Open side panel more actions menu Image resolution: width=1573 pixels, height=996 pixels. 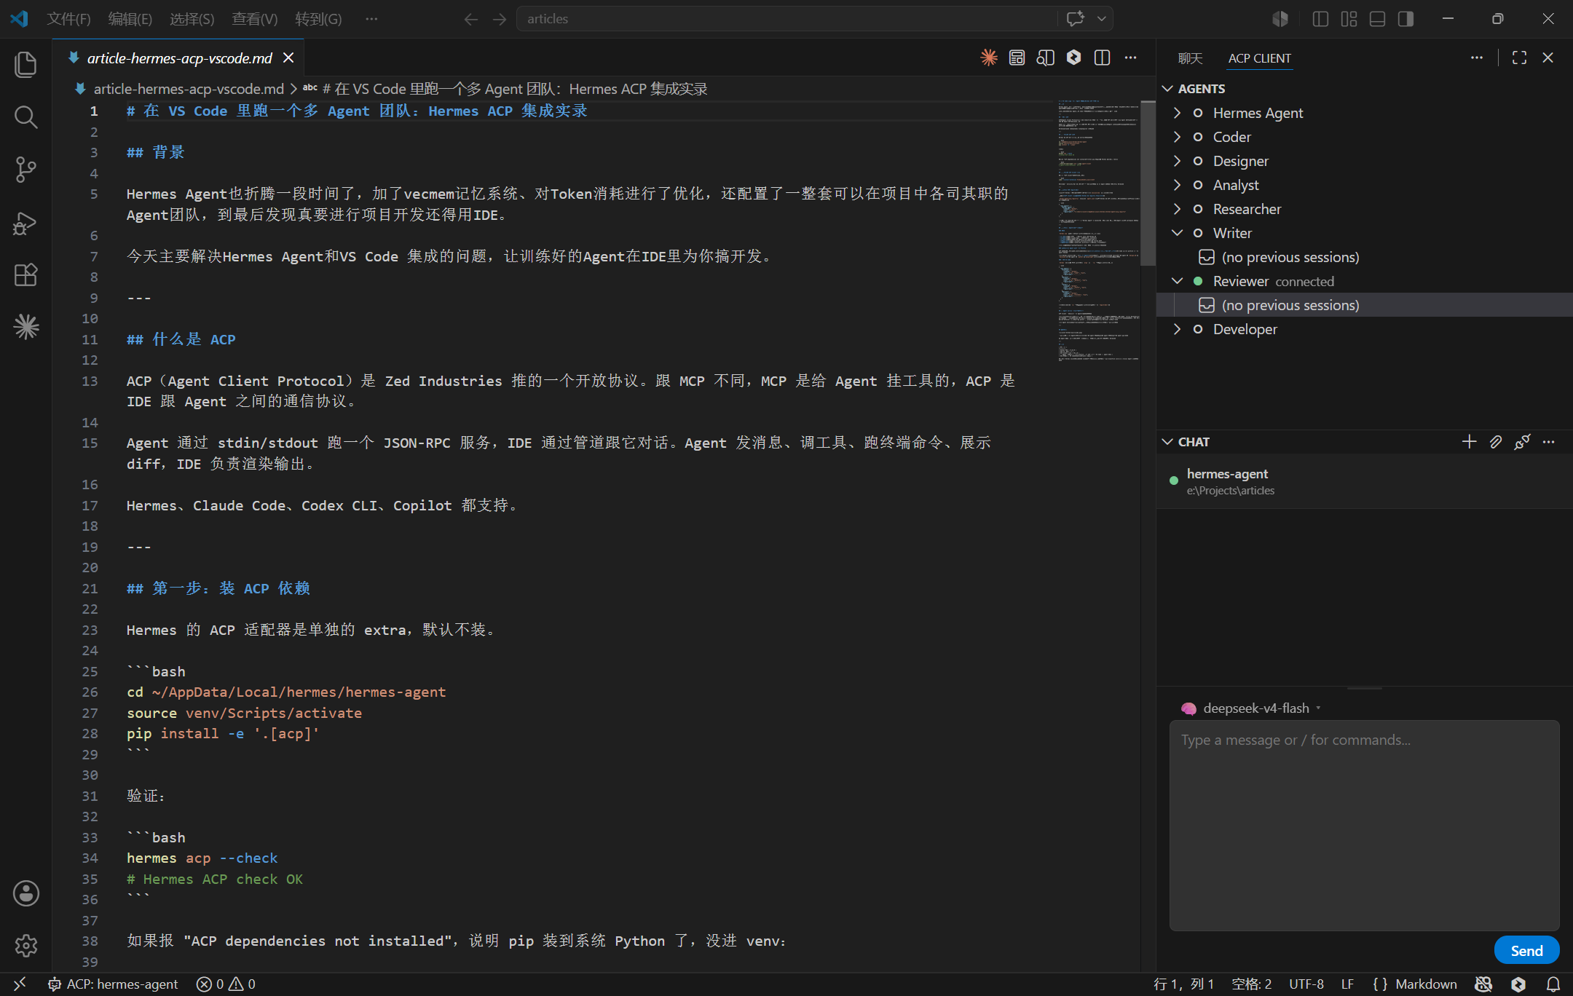pyautogui.click(x=1477, y=58)
